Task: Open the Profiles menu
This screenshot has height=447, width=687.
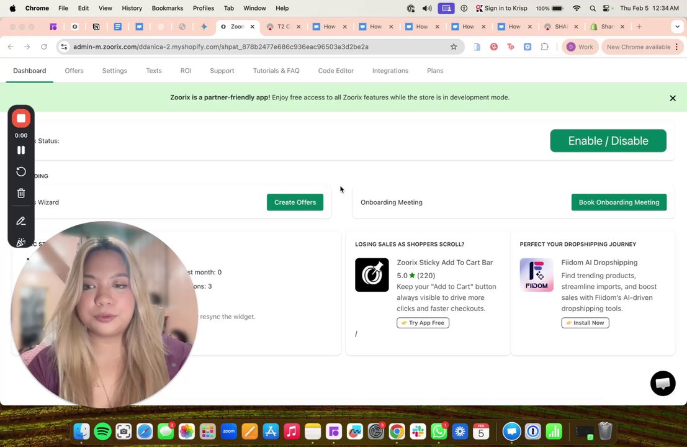Action: click(x=204, y=8)
